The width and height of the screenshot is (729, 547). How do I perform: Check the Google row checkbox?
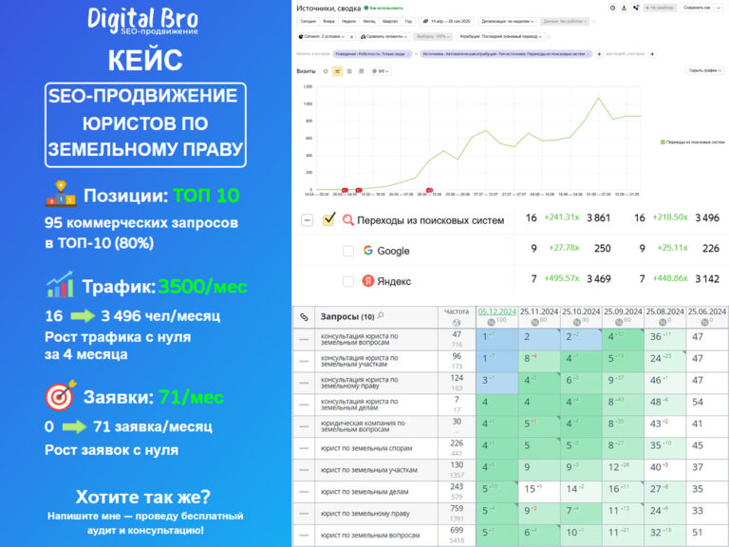coord(348,251)
